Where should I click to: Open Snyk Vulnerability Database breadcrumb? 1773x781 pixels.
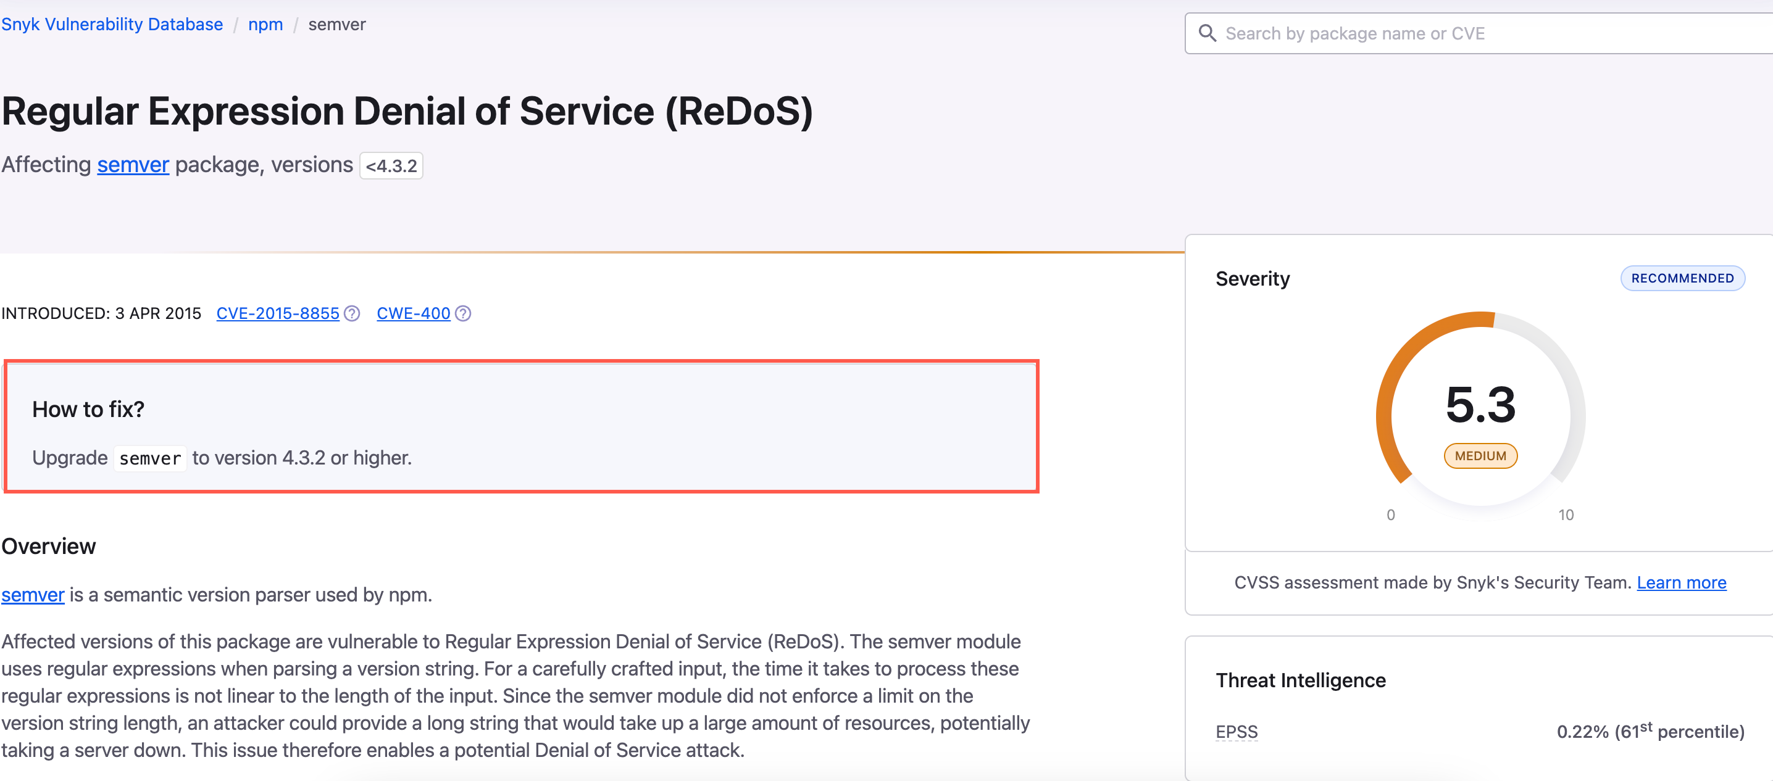point(112,24)
